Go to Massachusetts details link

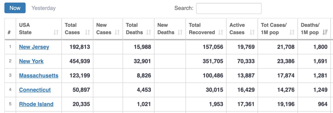pos(39,76)
